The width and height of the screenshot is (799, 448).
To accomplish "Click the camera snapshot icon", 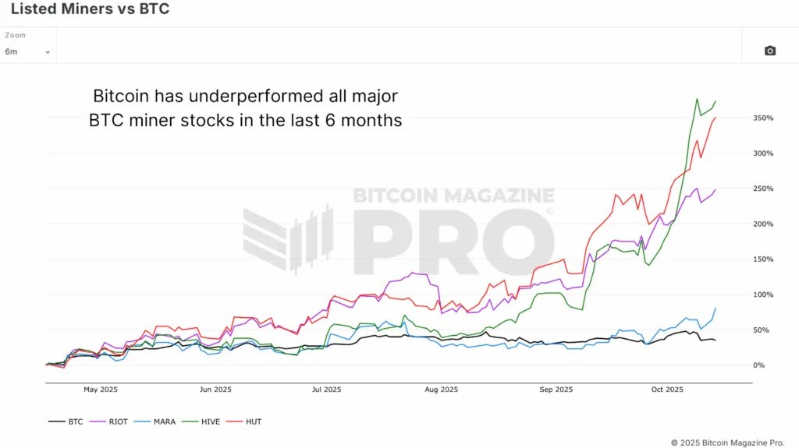I will click(x=770, y=51).
